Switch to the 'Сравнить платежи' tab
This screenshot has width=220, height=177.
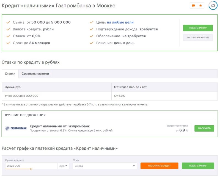[x=35, y=74]
